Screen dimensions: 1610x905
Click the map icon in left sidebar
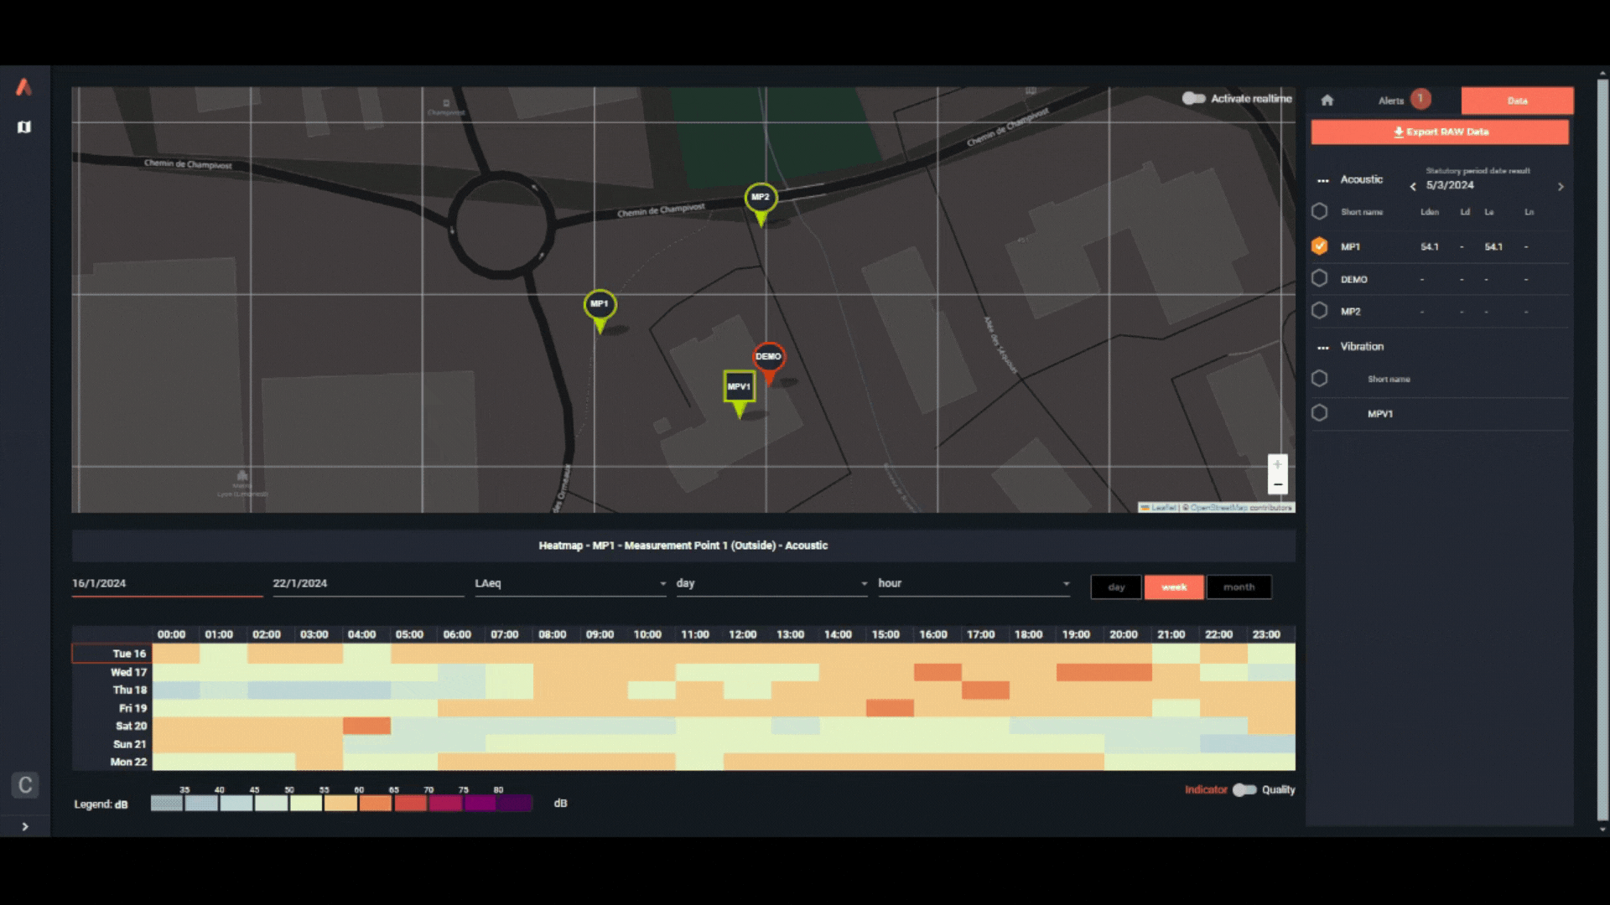(x=24, y=127)
